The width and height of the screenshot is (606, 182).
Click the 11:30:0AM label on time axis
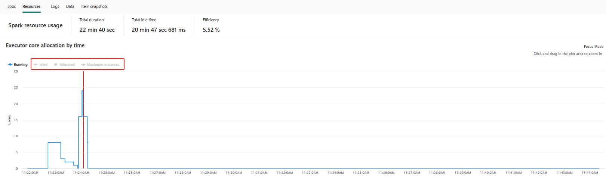234,173
